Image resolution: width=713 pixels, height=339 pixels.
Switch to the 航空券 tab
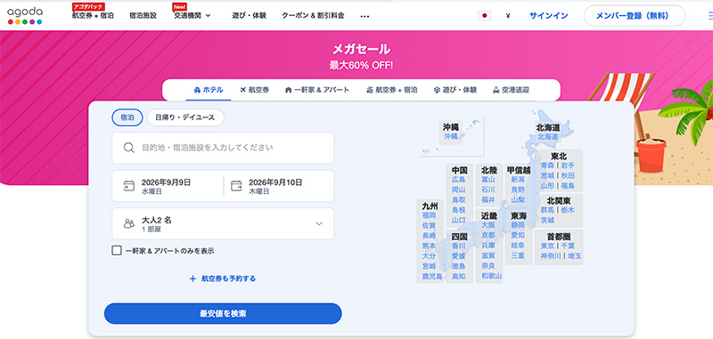click(254, 90)
